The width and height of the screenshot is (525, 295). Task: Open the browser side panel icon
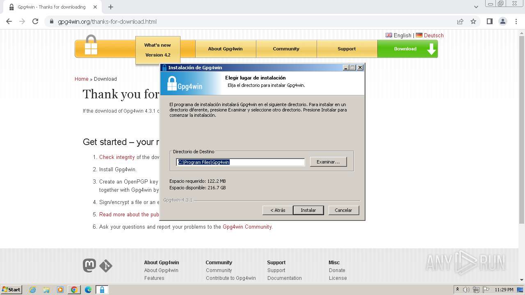click(x=489, y=22)
